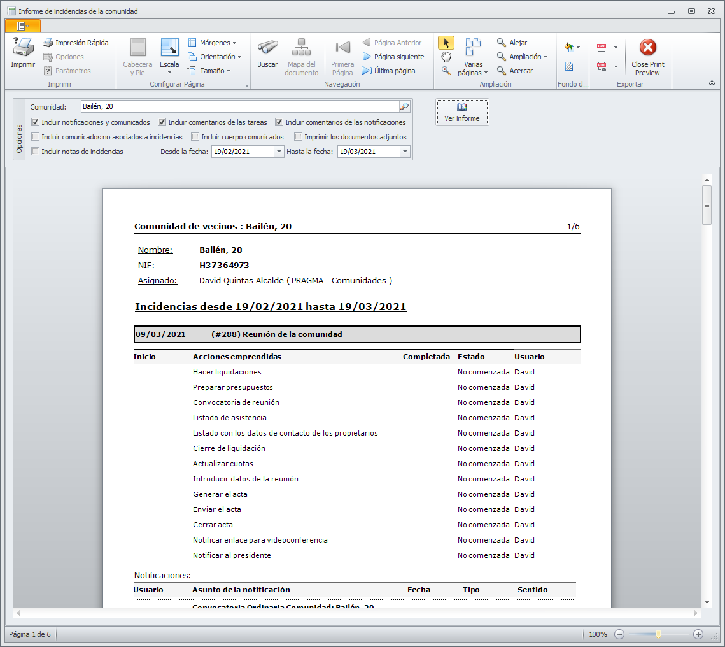Click the vertical scrollbar thumb
The width and height of the screenshot is (725, 647).
coord(707,204)
